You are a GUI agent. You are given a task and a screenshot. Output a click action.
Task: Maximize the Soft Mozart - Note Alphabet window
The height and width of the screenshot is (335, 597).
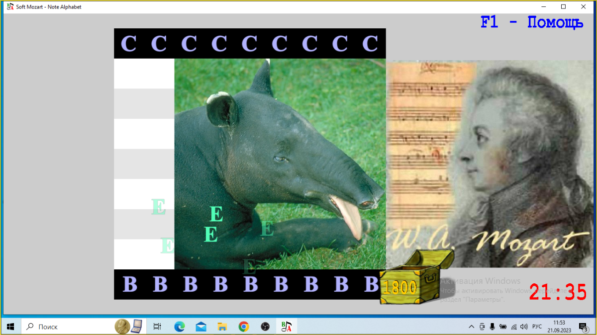coord(563,7)
